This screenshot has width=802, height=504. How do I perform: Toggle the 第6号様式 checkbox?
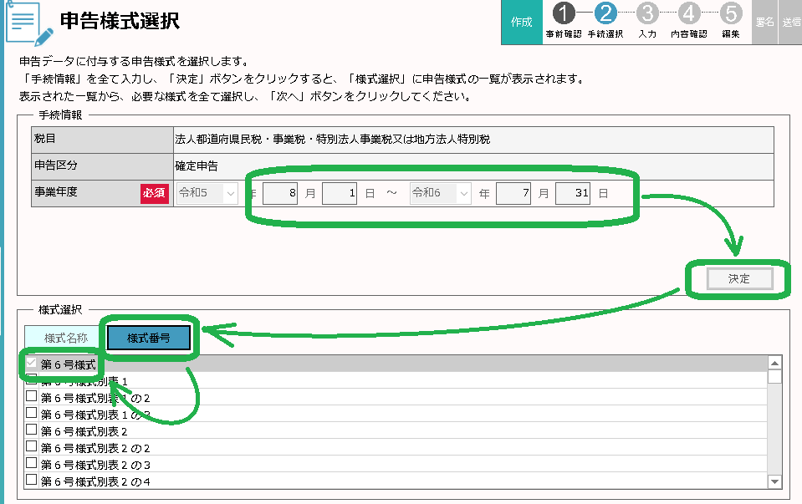click(x=32, y=364)
